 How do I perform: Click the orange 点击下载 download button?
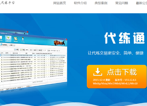(x=117, y=77)
